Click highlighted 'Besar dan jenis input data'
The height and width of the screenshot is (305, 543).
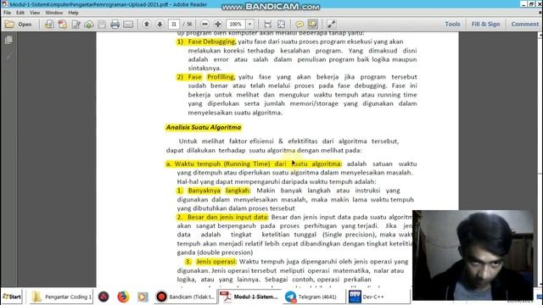(227, 217)
